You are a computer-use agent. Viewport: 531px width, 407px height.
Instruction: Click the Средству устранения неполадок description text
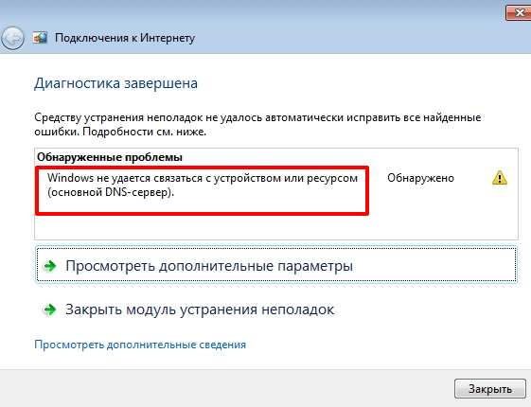(x=257, y=124)
